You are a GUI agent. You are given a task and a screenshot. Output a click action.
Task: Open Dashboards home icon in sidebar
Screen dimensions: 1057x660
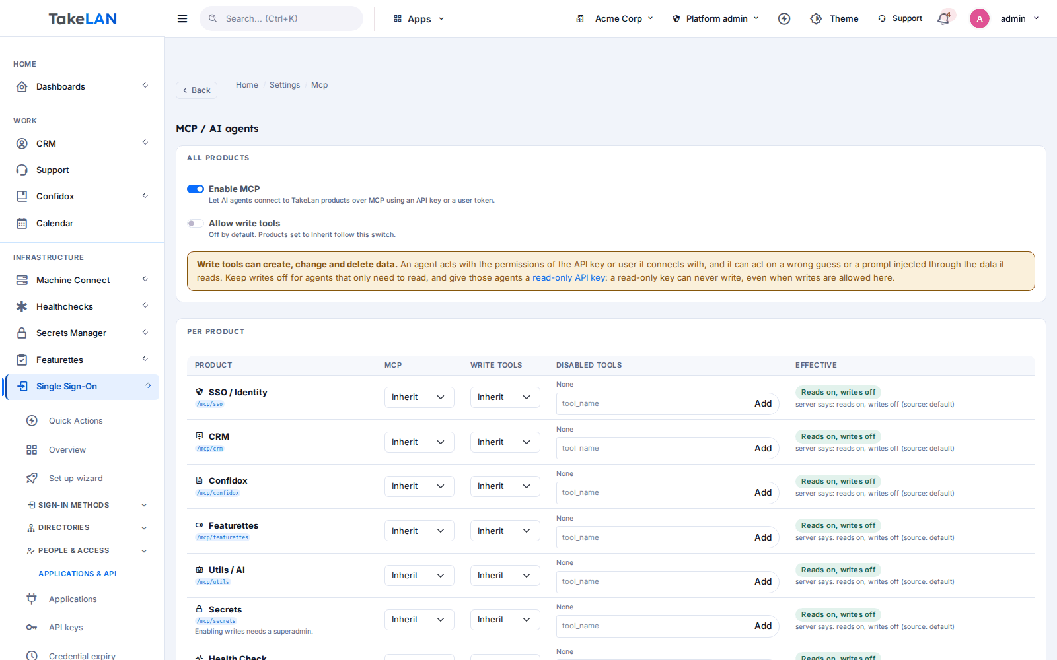click(22, 86)
